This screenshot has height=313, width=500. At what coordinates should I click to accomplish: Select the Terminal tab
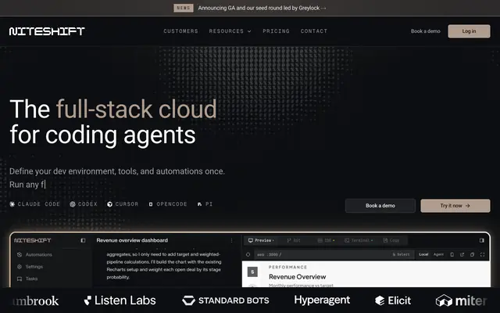pos(359,240)
